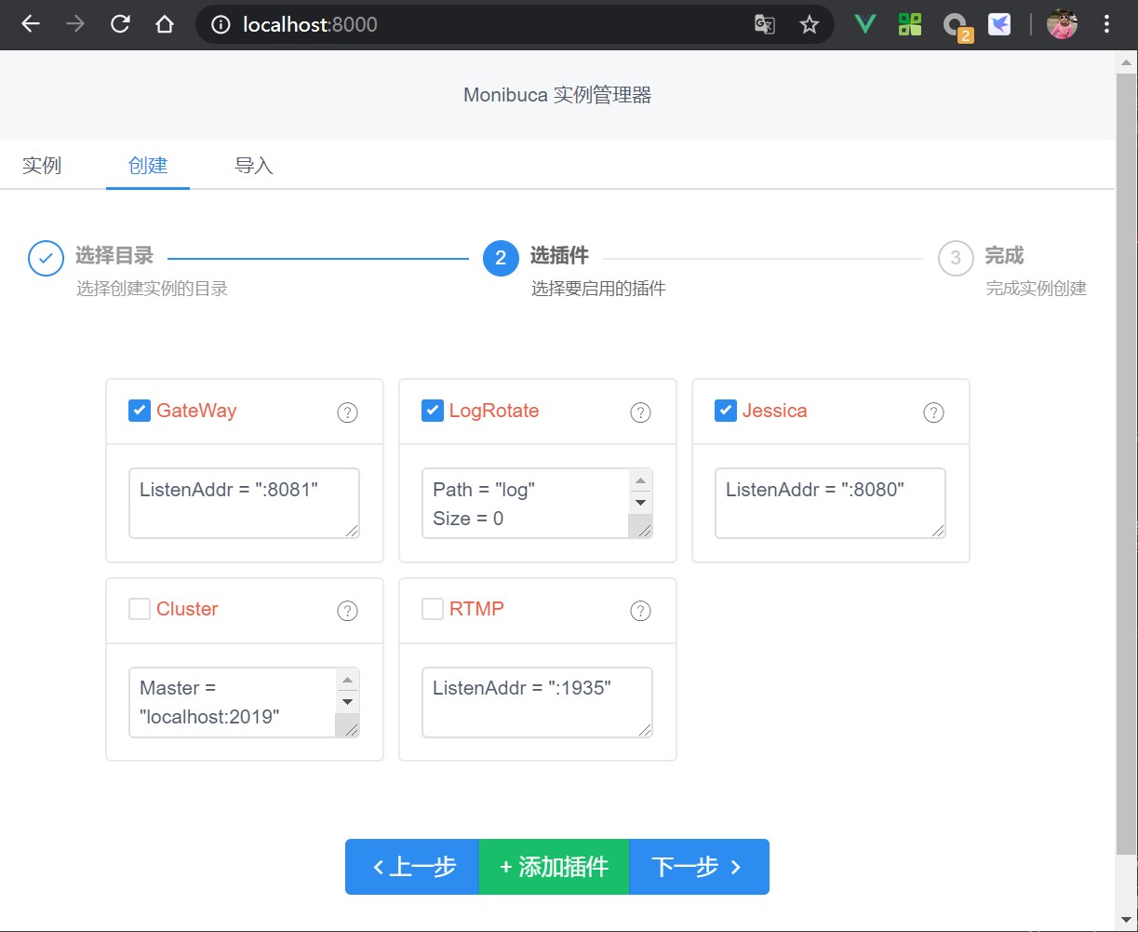Open the RTMP plugin help tooltip
Image resolution: width=1138 pixels, height=932 pixels.
640,609
